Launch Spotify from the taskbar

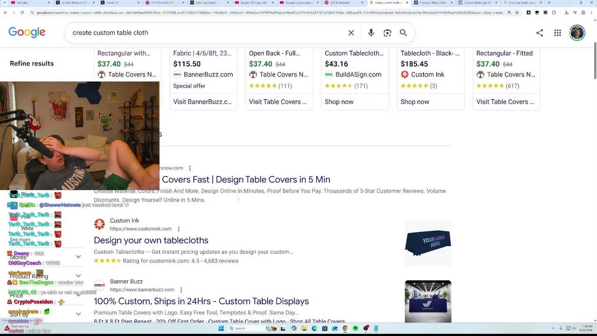click(x=355, y=329)
